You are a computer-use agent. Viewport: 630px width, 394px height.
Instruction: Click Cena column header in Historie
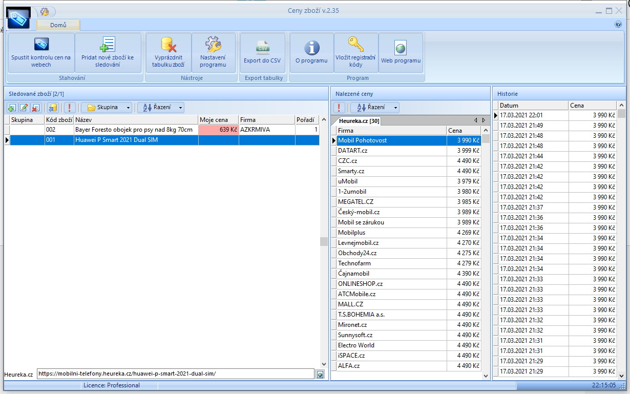(x=592, y=106)
